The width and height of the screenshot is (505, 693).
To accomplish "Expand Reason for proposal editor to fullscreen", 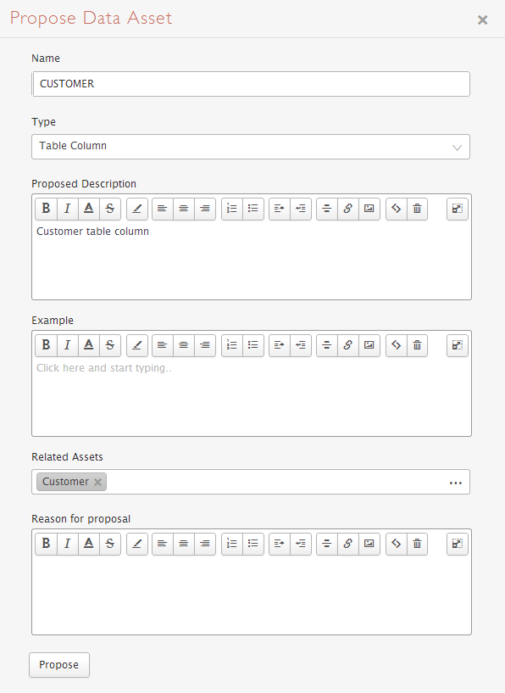I will pyautogui.click(x=458, y=544).
